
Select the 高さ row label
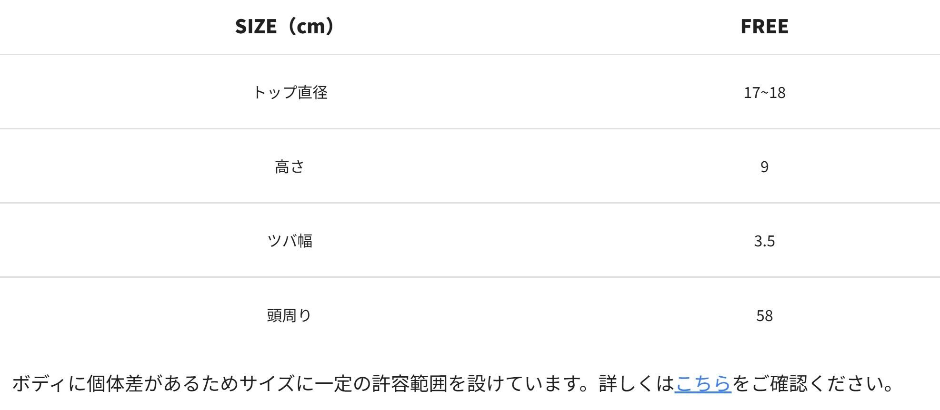coord(290,167)
